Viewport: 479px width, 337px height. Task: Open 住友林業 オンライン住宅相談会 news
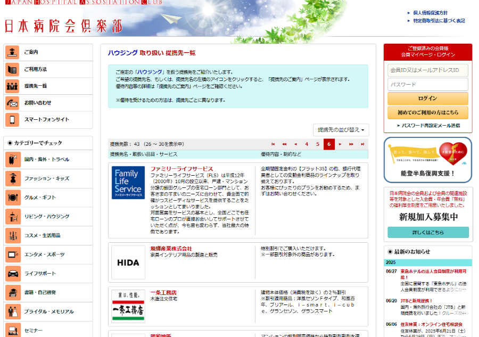(x=431, y=324)
